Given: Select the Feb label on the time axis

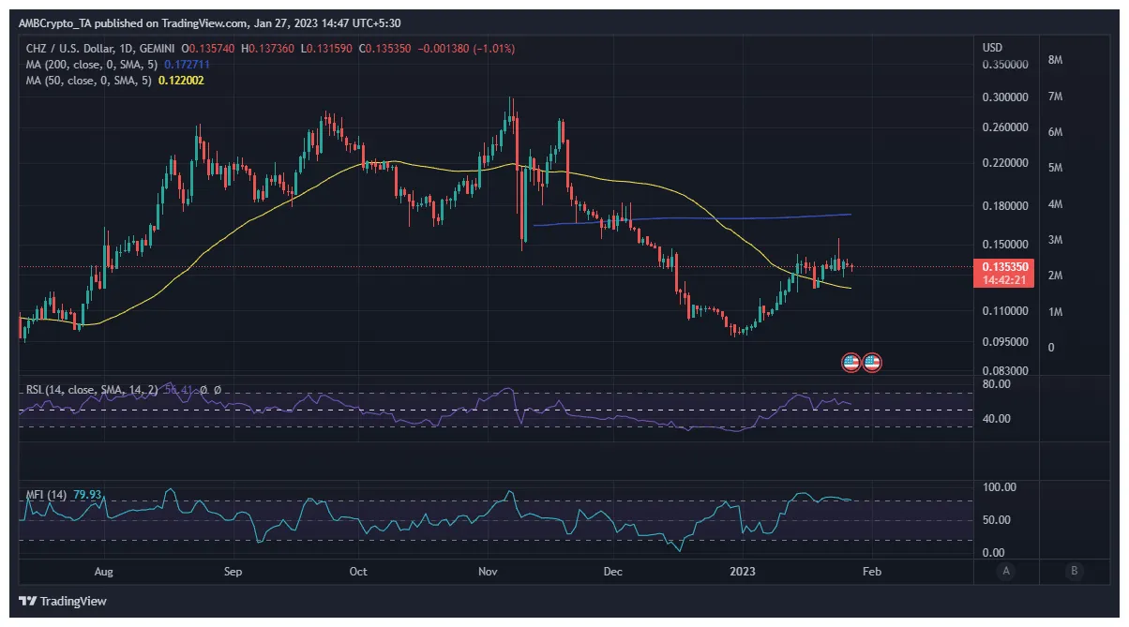Looking at the screenshot, I should (x=872, y=571).
